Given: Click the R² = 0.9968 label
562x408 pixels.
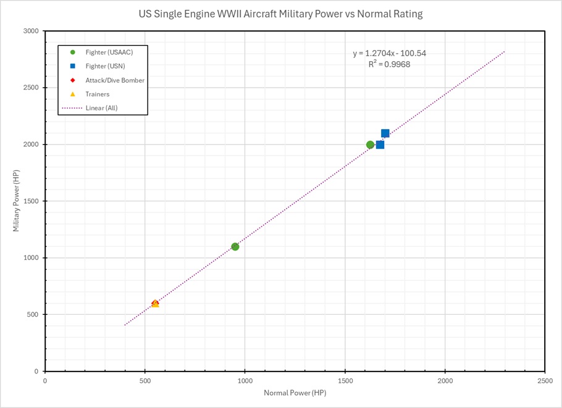Looking at the screenshot, I should 389,64.
